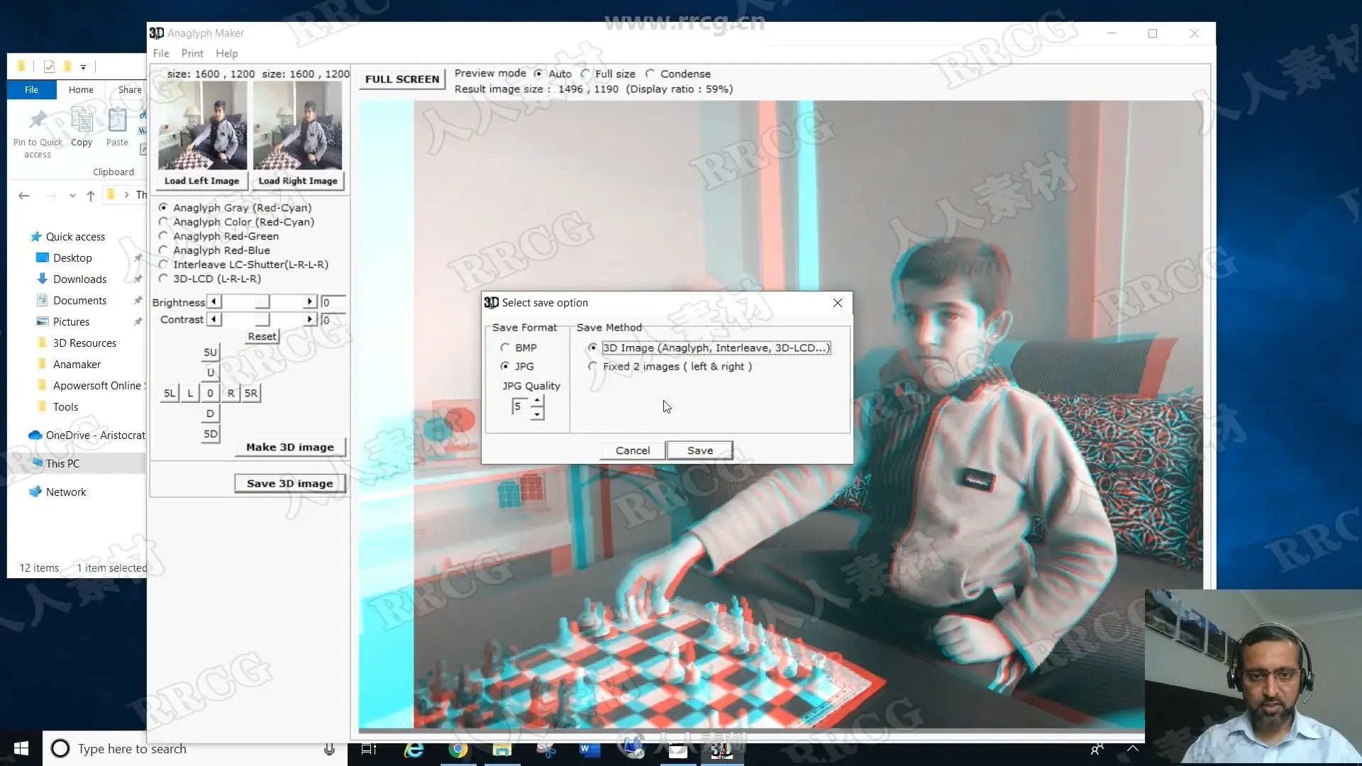Click contrast slider right arrow
This screenshot has height=766, width=1362.
(309, 320)
